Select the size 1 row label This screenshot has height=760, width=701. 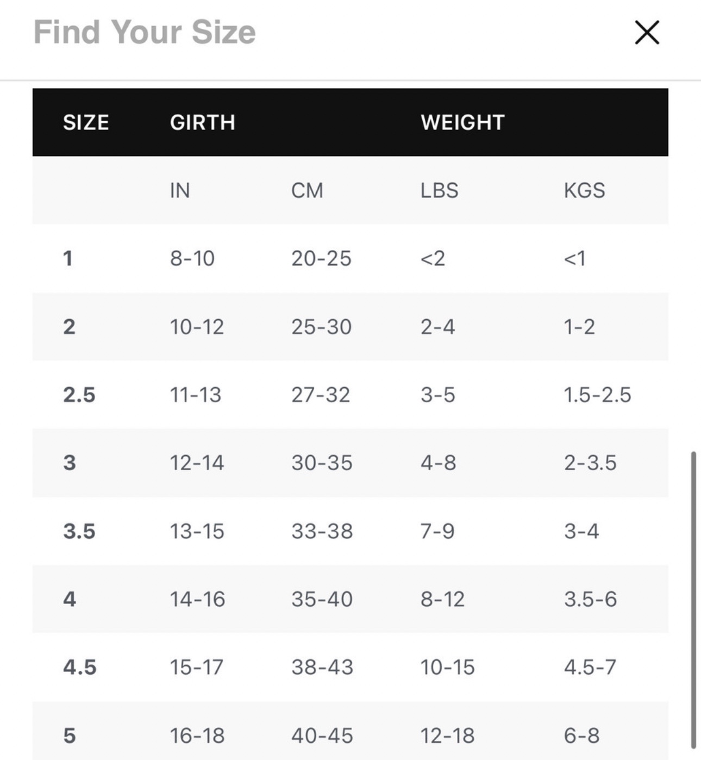point(68,258)
